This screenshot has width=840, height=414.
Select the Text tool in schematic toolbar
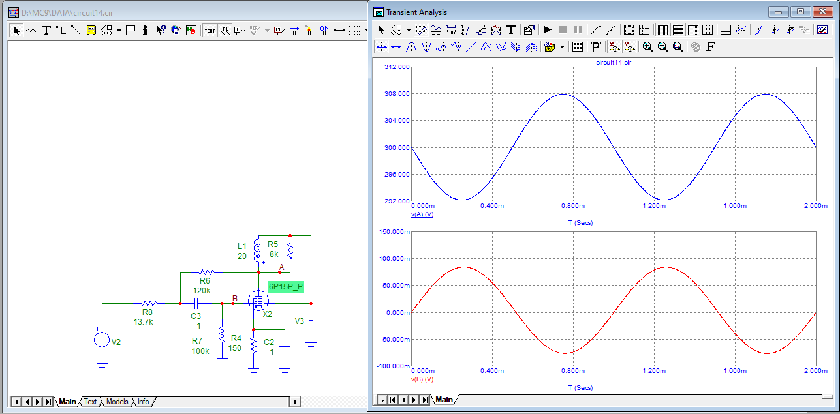click(x=46, y=30)
